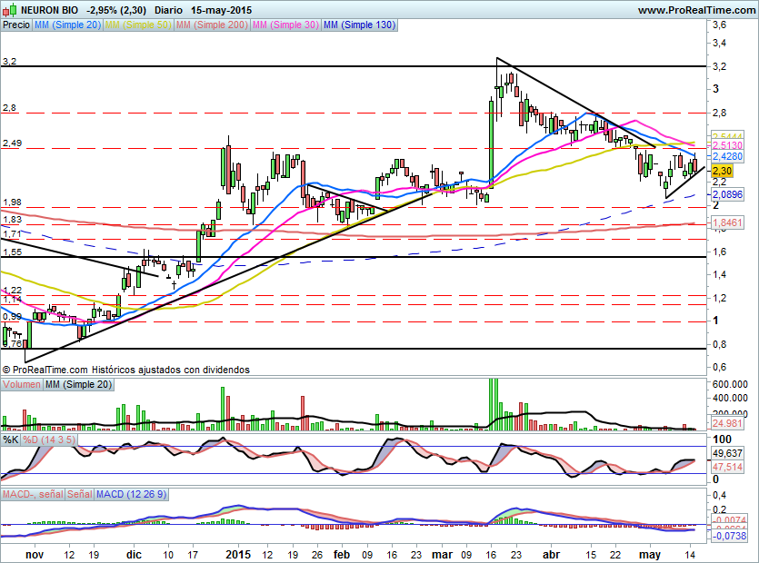This screenshot has width=759, height=563.
Task: Toggle the MM (Simple 130) label
Action: tap(359, 25)
